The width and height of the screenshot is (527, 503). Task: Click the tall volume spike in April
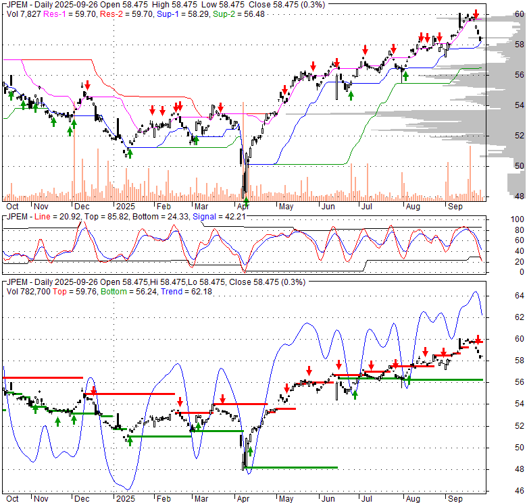243,151
